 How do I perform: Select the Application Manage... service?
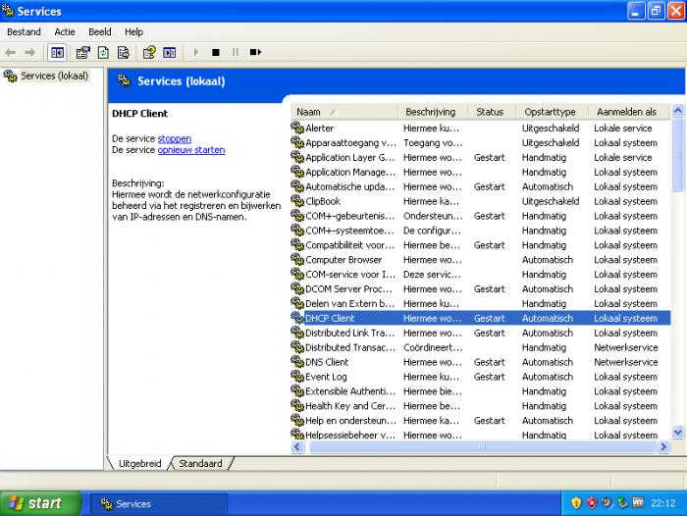click(481, 172)
